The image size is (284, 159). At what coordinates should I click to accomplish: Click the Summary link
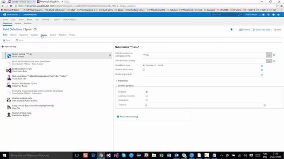tap(245, 30)
